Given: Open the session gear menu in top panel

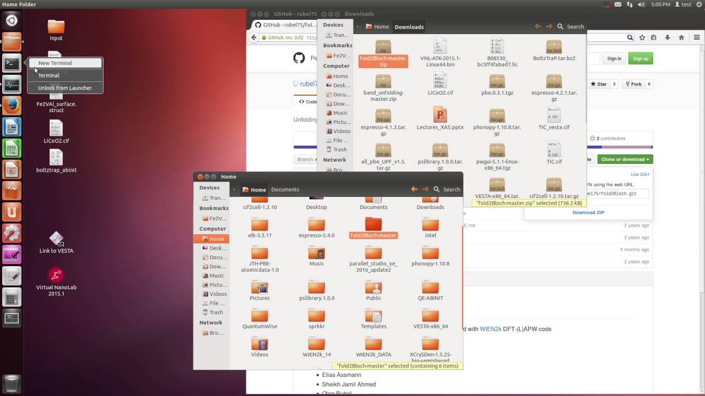Looking at the screenshot, I should [698, 4].
